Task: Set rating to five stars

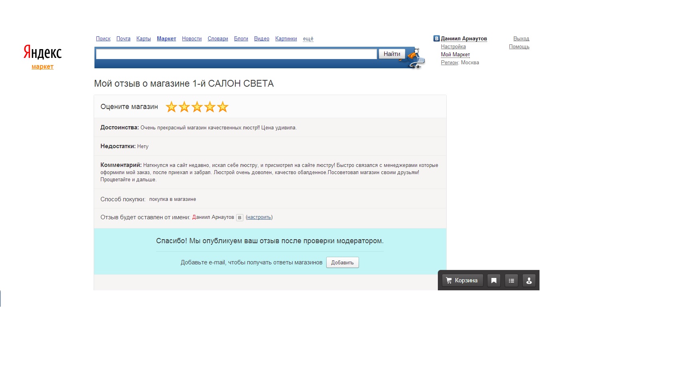Action: 223,107
